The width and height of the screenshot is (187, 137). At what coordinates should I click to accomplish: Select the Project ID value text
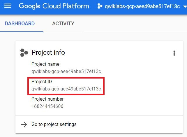[66, 89]
